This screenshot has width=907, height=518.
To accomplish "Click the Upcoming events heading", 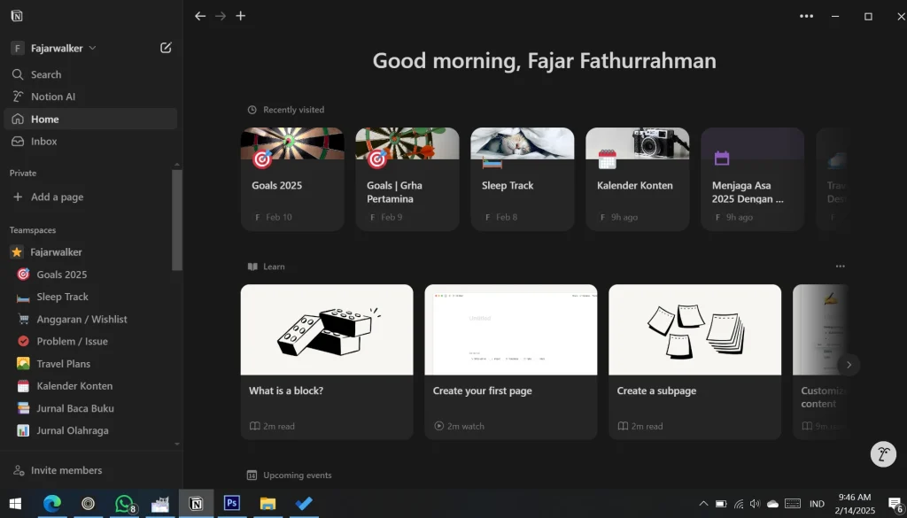I will [x=298, y=475].
